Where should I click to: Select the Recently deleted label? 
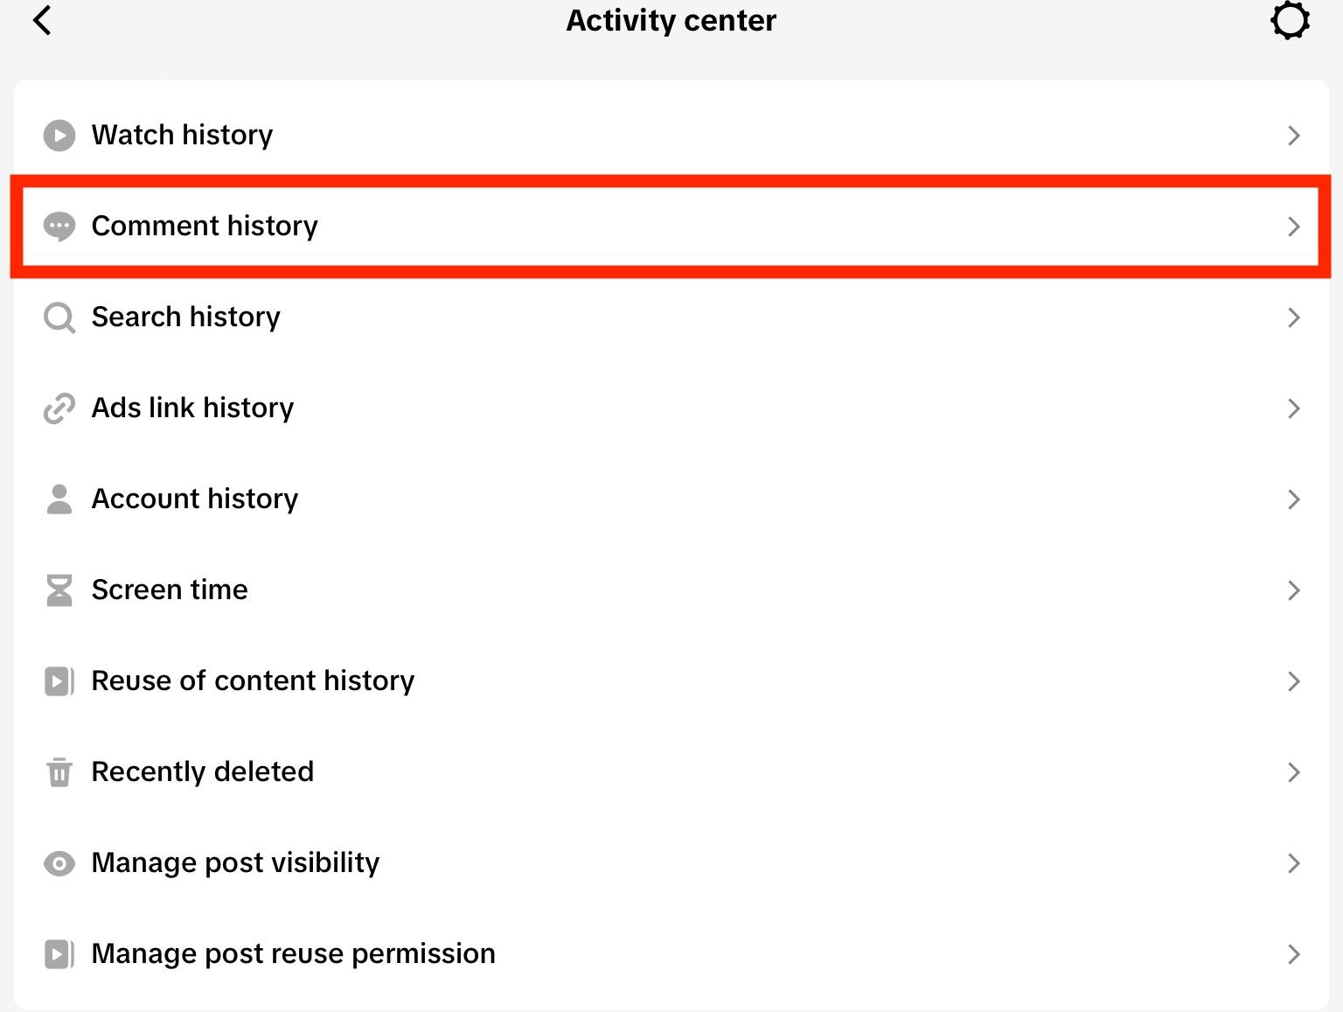(x=202, y=772)
